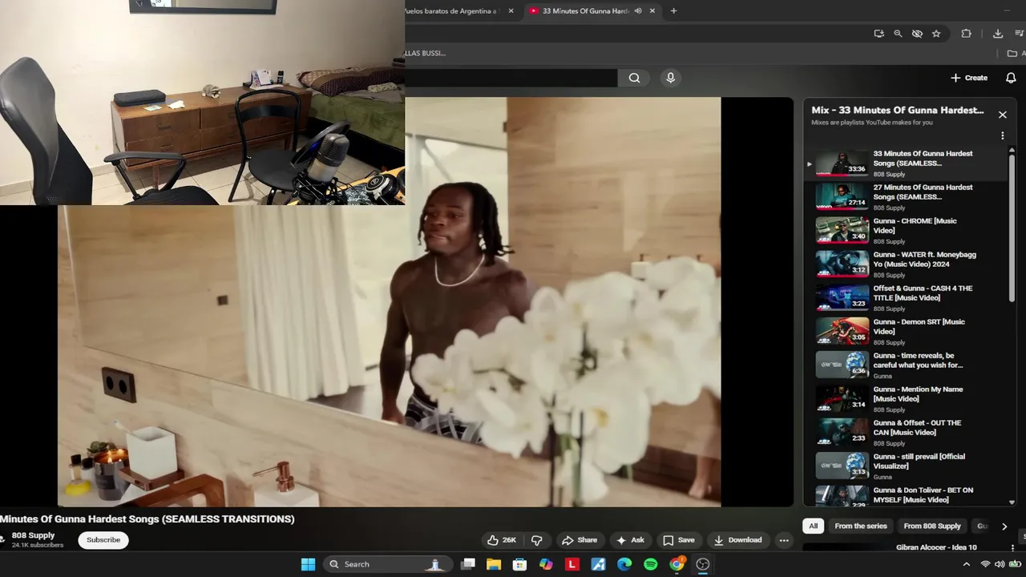Open Wi-Fi network settings in tray
Viewport: 1026px width, 577px height.
coord(985,564)
